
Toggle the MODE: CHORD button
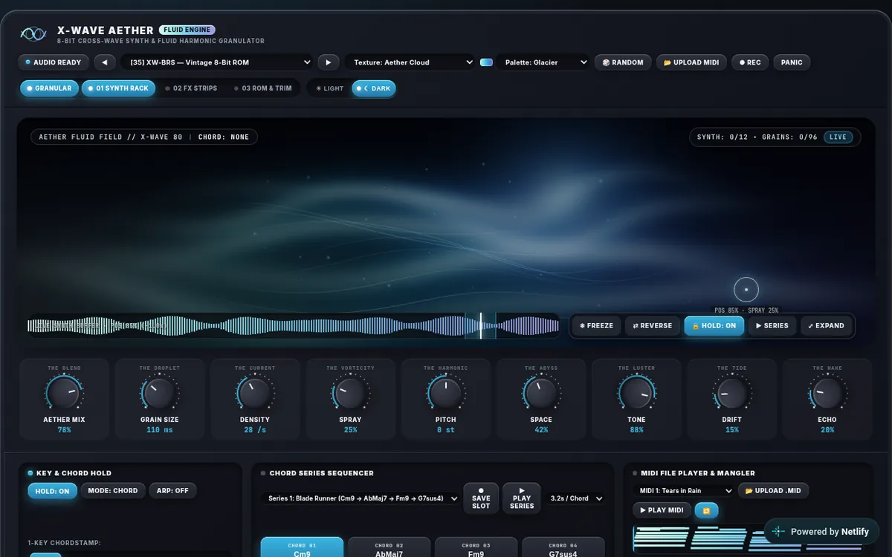pyautogui.click(x=113, y=491)
